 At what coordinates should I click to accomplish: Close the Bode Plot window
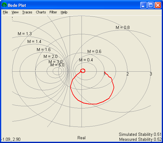tap(158, 5)
